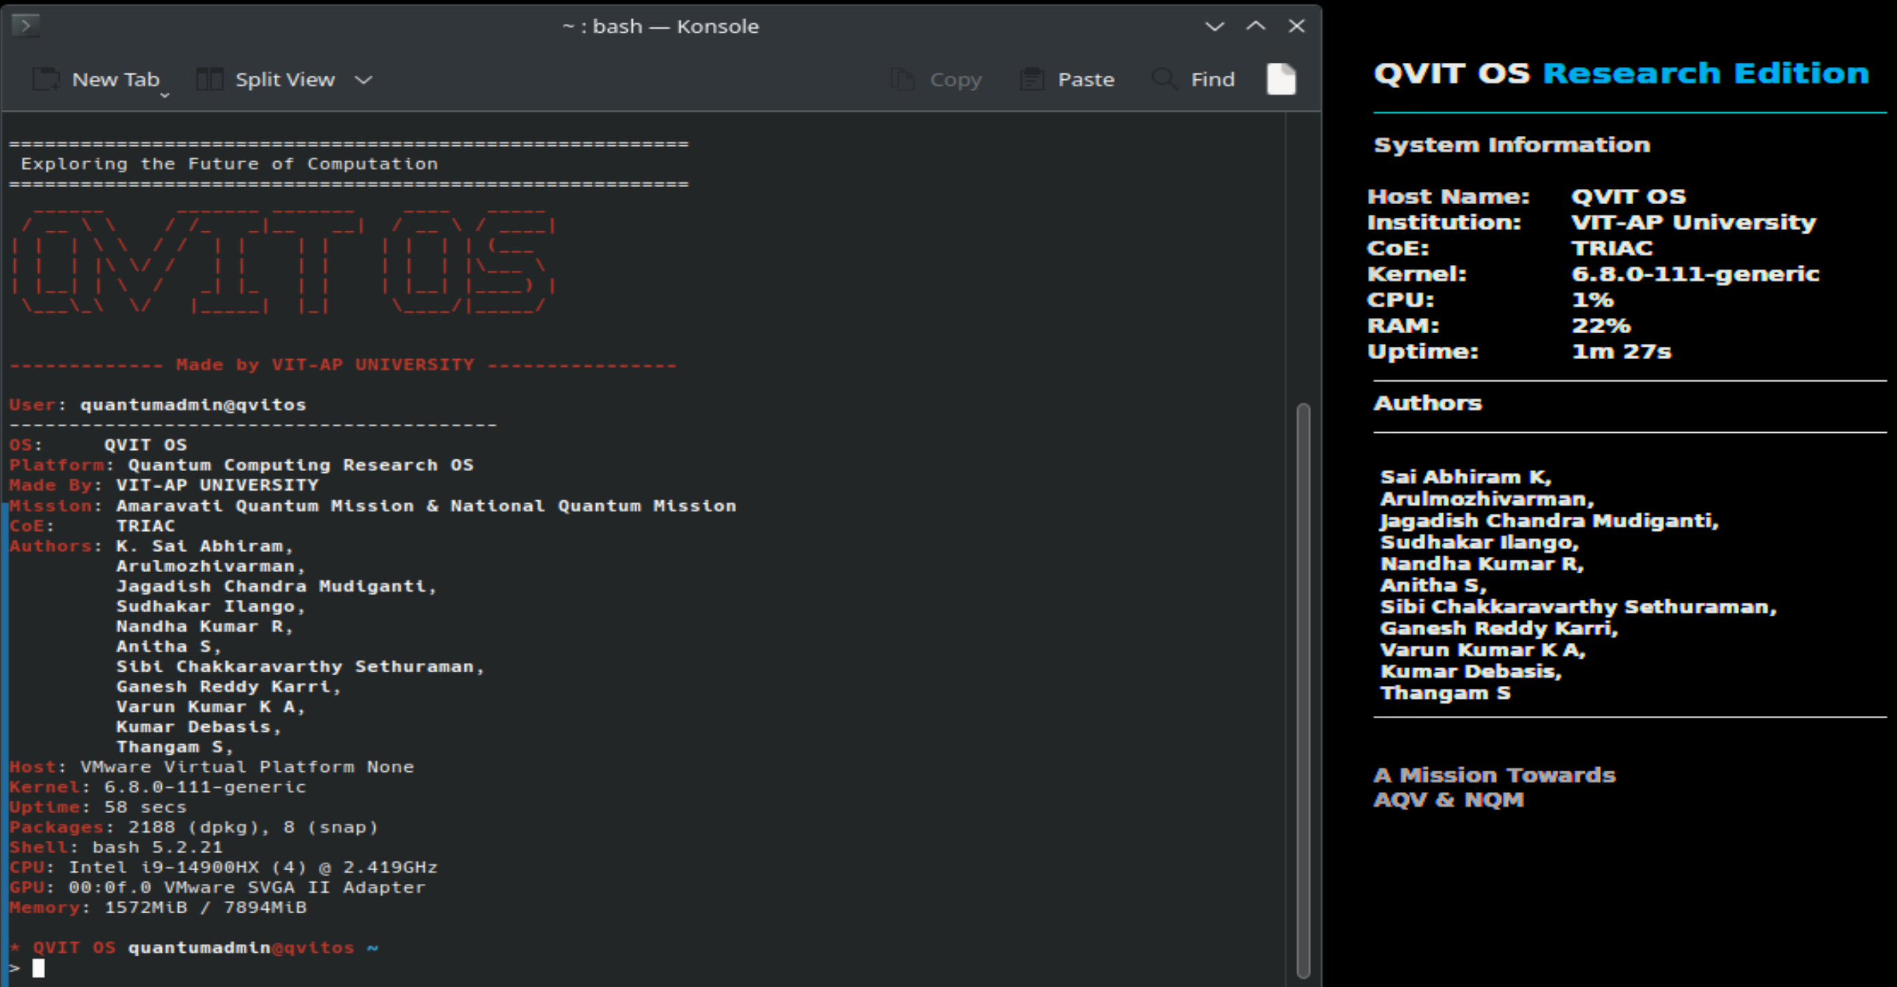Click RAM usage value '22%' in widget
This screenshot has height=987, width=1897.
(1601, 326)
